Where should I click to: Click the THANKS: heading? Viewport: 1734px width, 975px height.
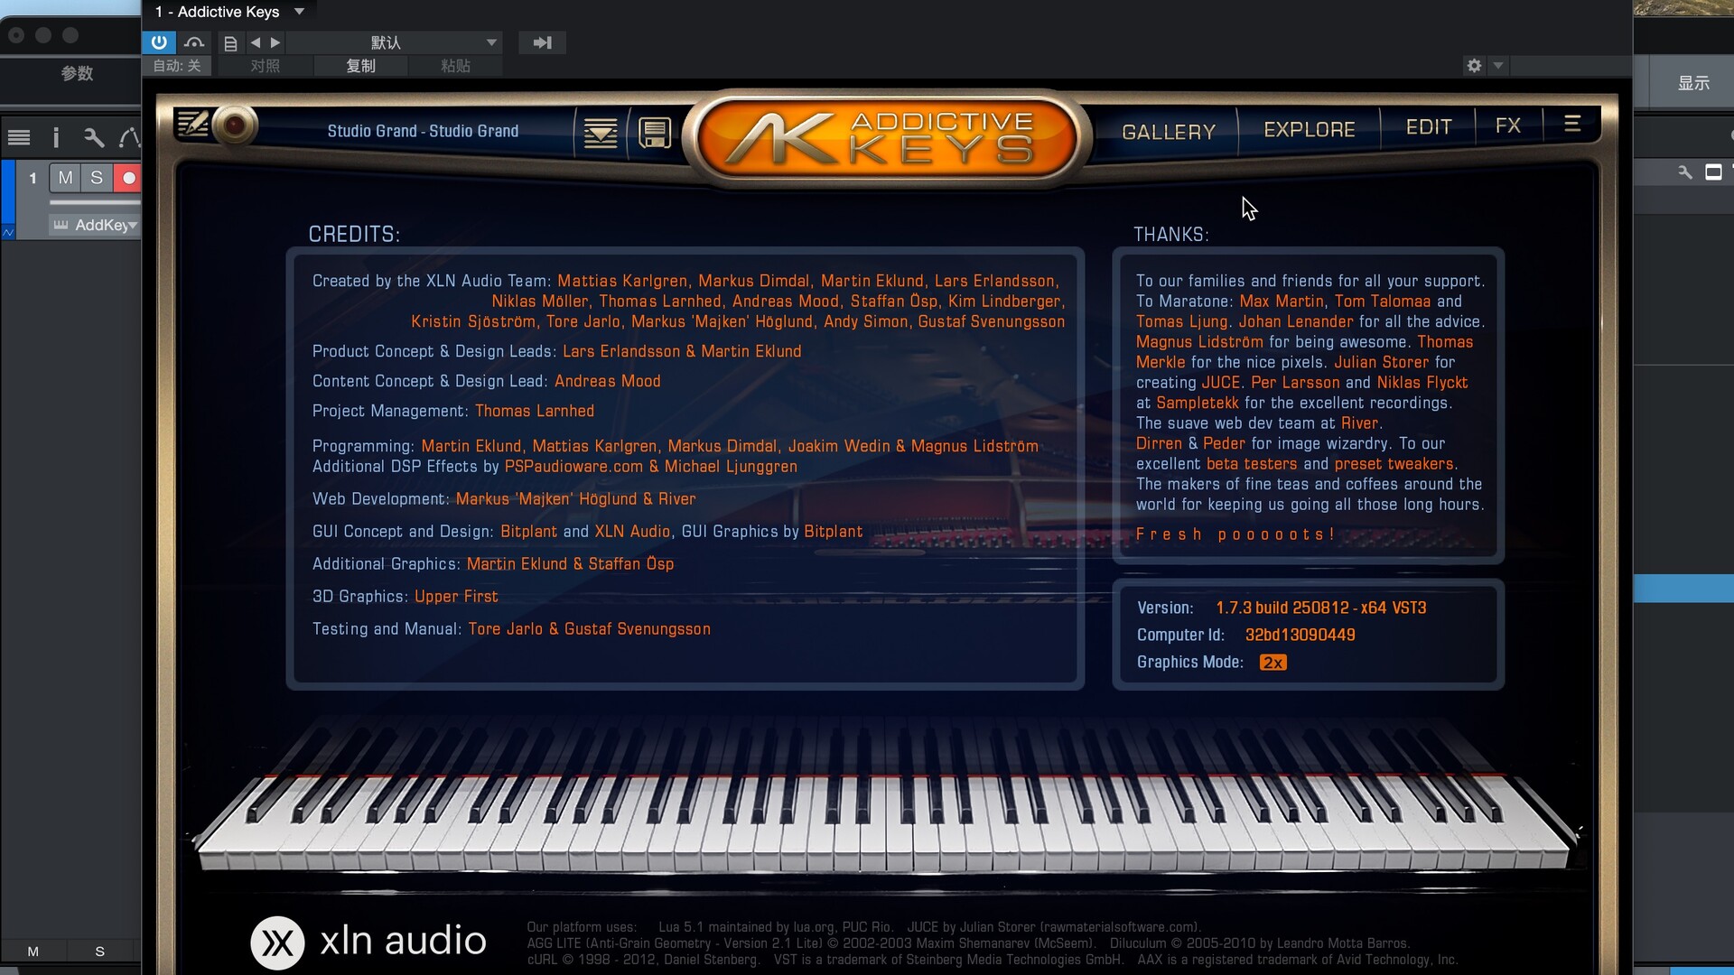click(1171, 235)
